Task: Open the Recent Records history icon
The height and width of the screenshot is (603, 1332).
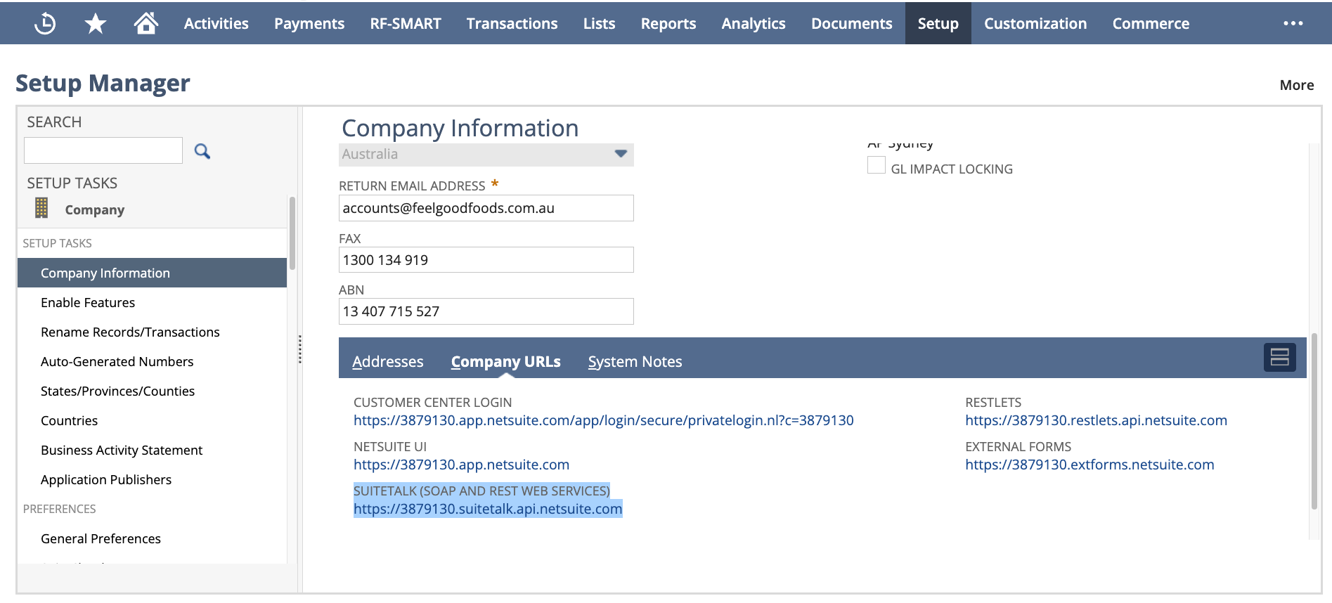Action: coord(45,23)
